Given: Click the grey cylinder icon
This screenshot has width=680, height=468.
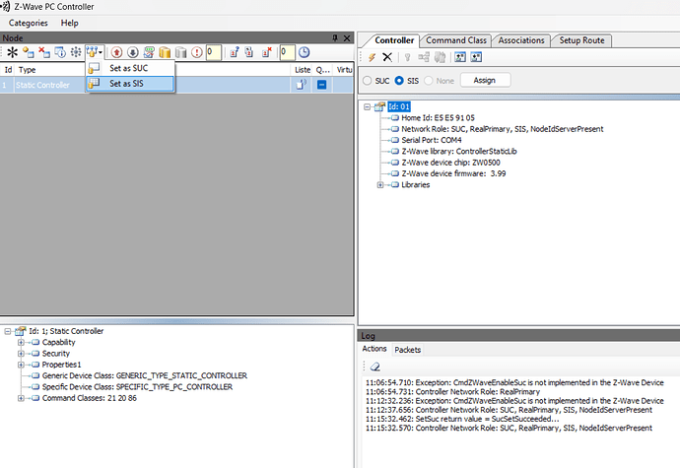Looking at the screenshot, I should [181, 52].
